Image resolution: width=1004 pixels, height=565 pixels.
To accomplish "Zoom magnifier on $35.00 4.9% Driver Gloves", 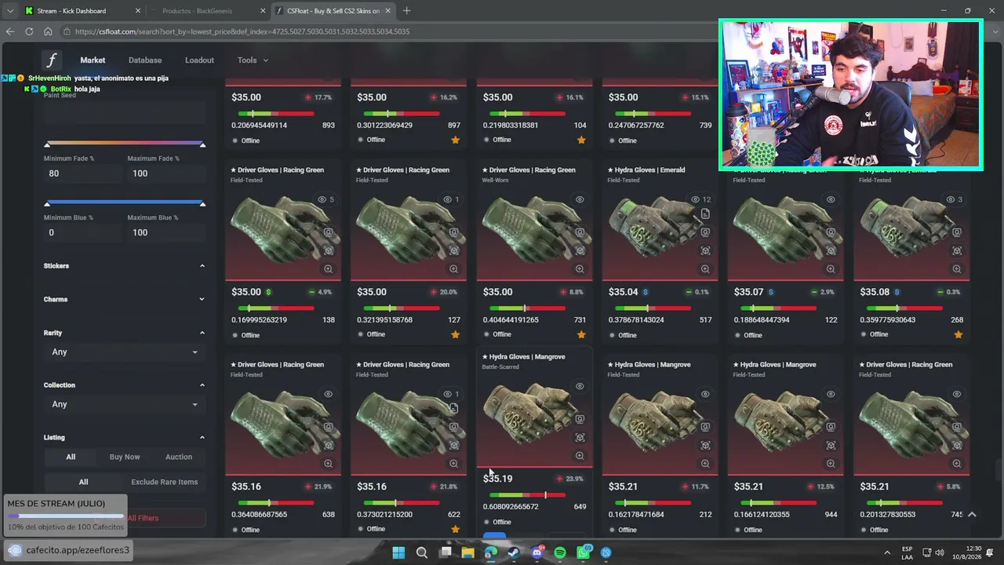I will tap(329, 268).
